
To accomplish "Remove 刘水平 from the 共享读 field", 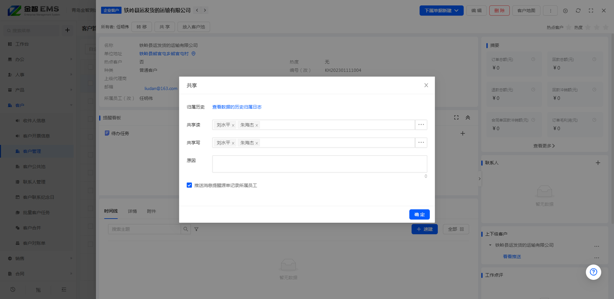I will [233, 125].
